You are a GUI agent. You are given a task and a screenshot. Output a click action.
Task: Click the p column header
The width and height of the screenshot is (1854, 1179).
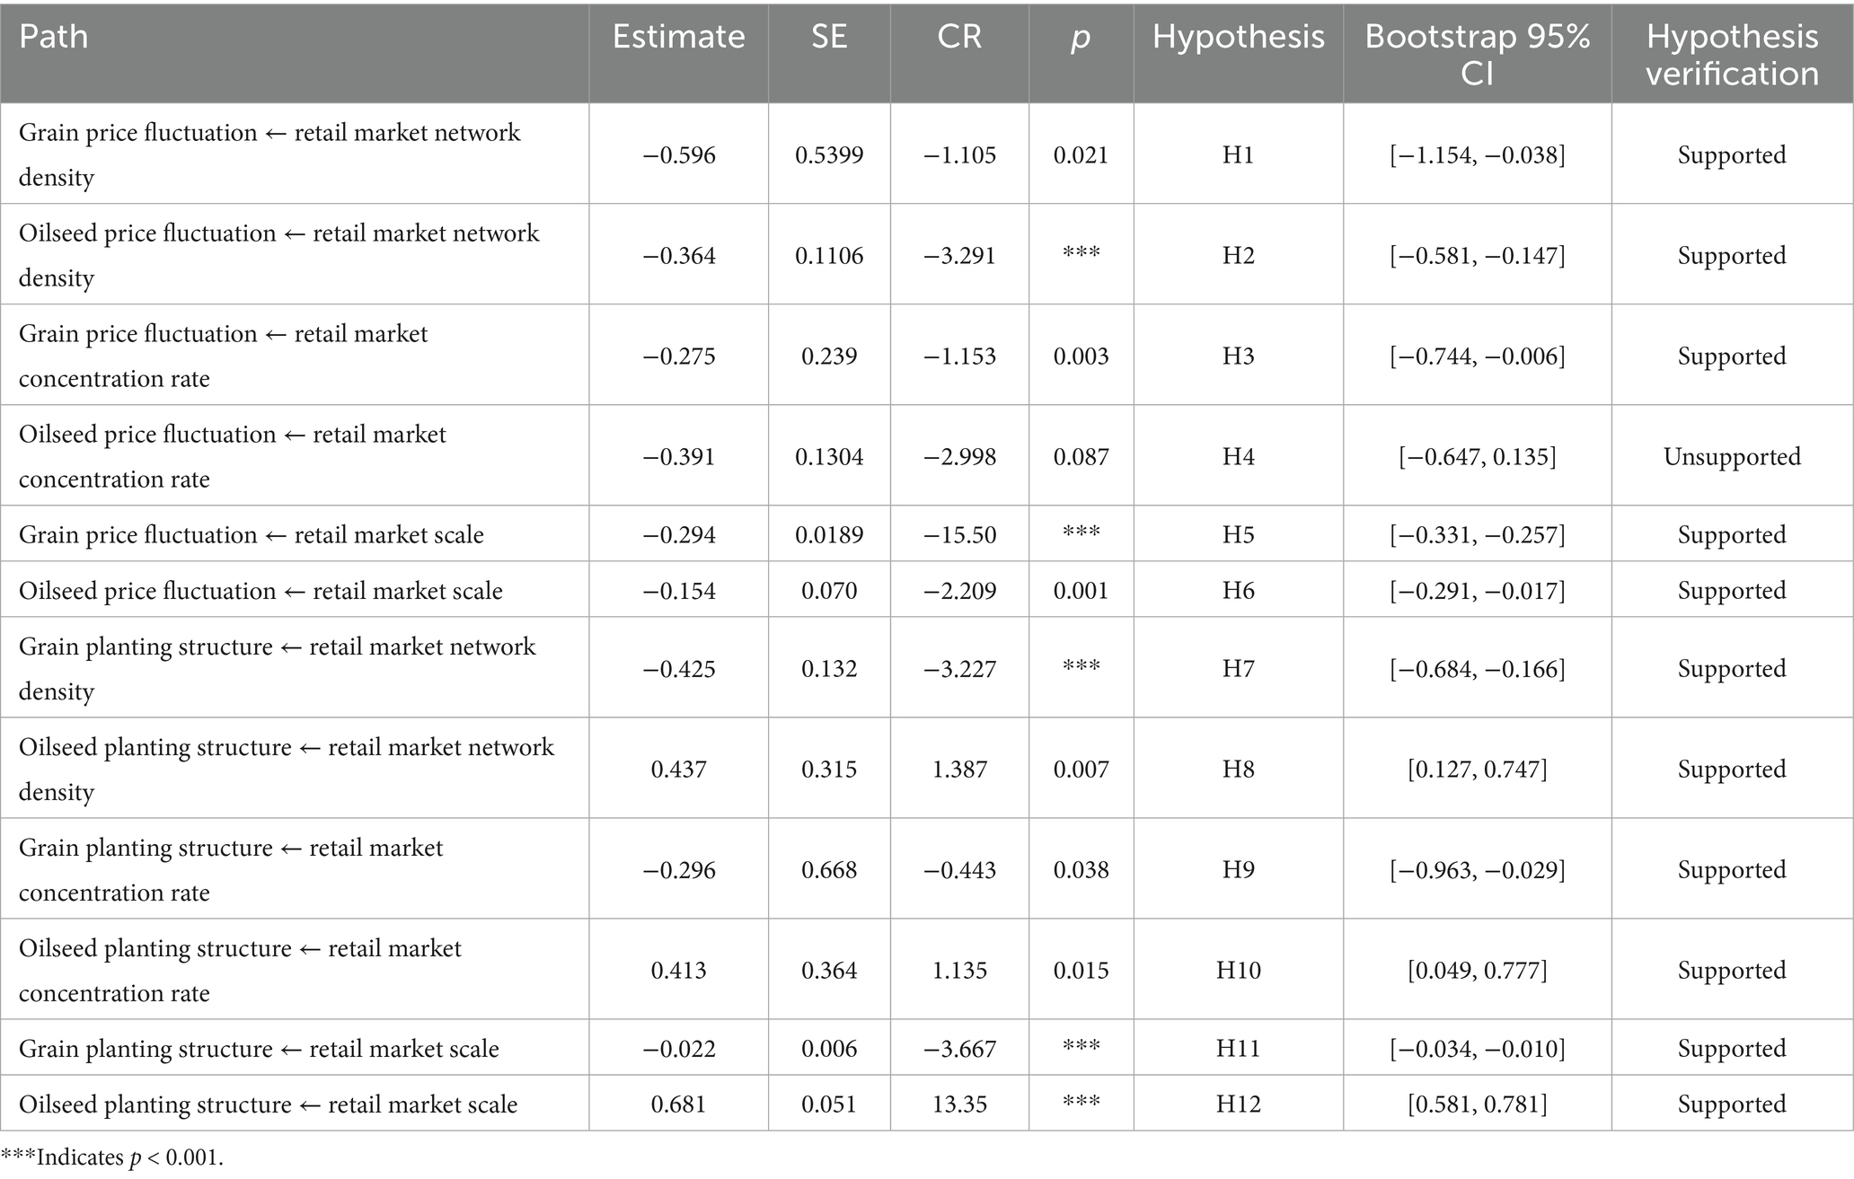coord(1081,37)
